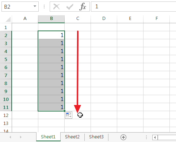
Task: Select row 9 header
Action: pos(6,91)
